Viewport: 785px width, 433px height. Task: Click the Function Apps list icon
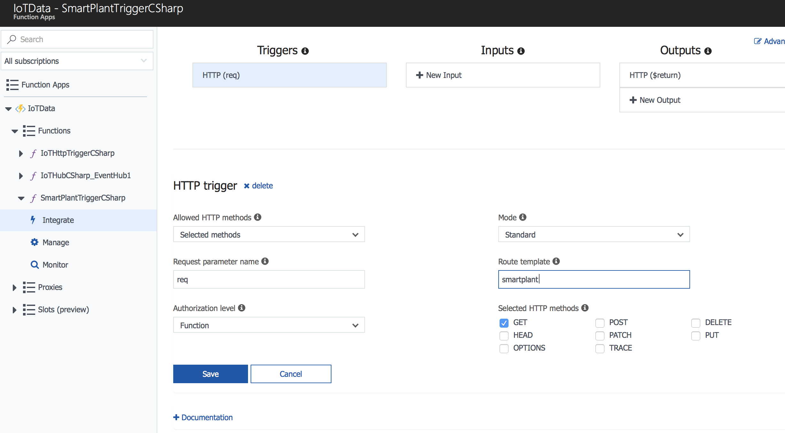point(12,85)
